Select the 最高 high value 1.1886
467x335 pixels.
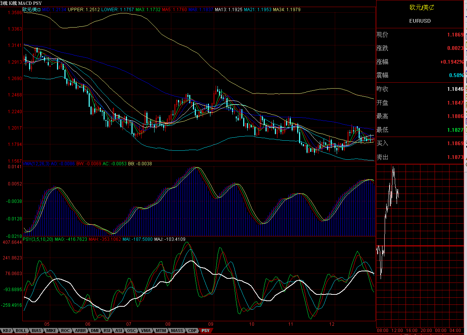click(x=455, y=117)
